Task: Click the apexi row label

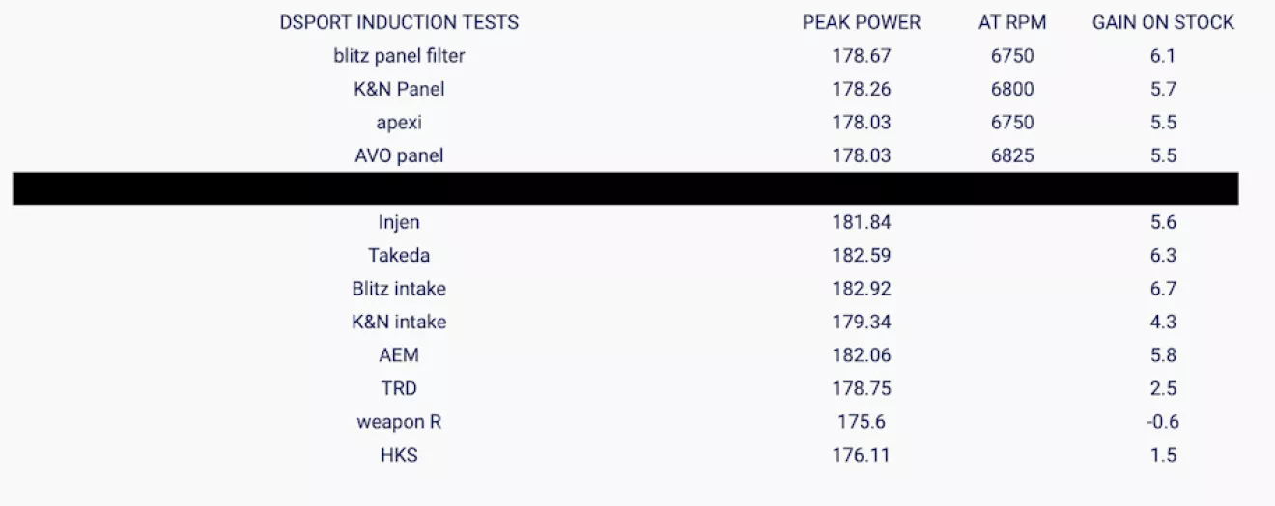Action: pyautogui.click(x=399, y=123)
